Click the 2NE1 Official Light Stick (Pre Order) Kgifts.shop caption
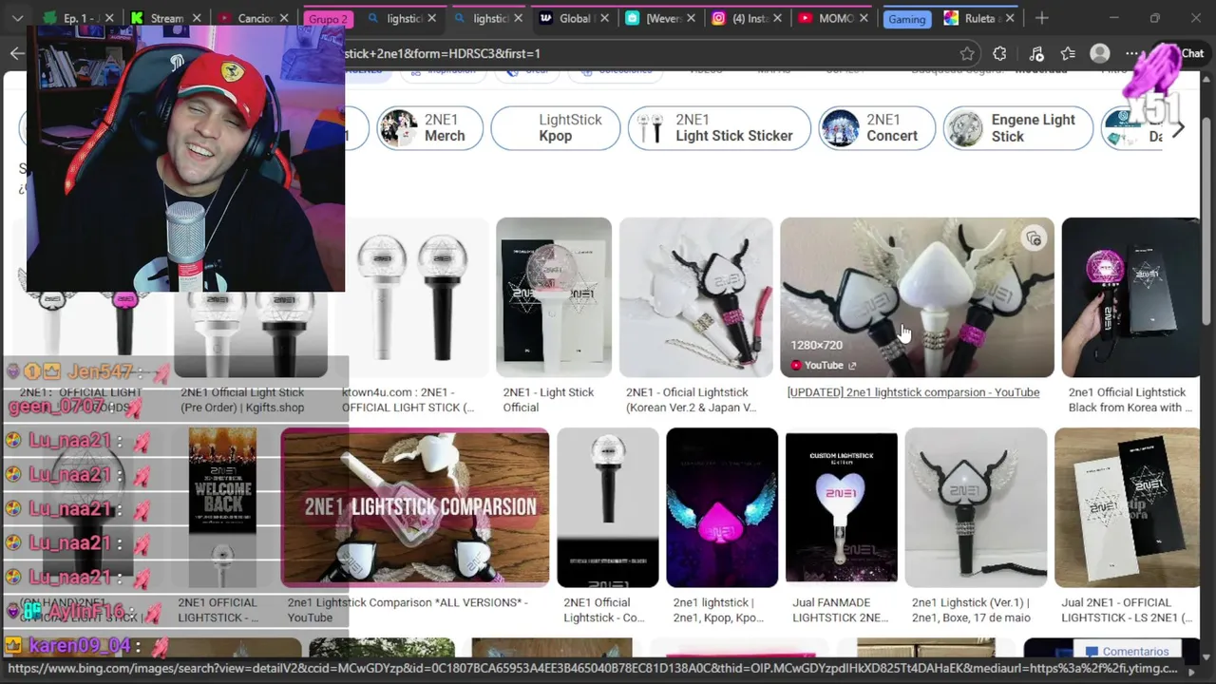 click(242, 400)
